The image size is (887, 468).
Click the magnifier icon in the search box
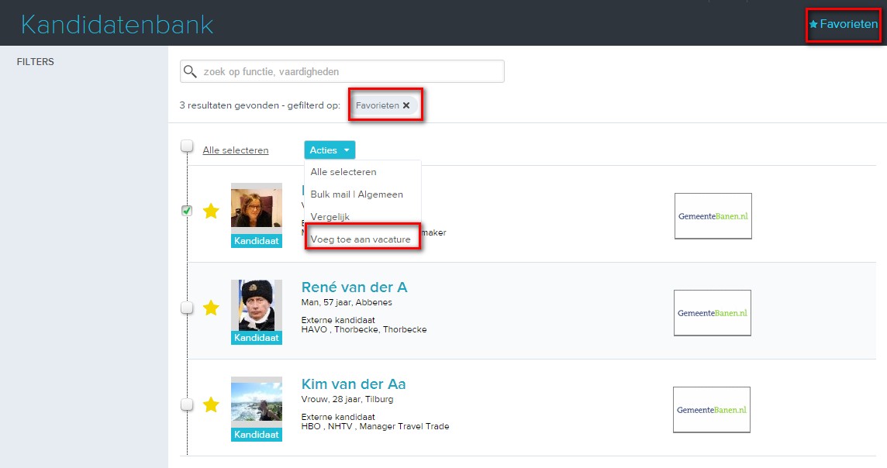point(190,72)
